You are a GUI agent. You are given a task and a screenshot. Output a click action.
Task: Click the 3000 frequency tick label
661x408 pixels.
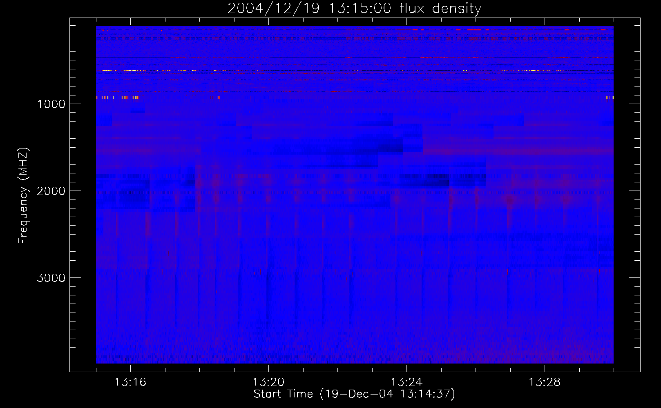click(x=51, y=278)
